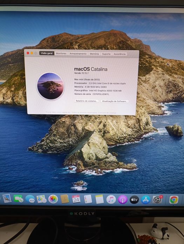Close the About This Mac window
Viewport: 184px width, 244px height.
(x=28, y=53)
